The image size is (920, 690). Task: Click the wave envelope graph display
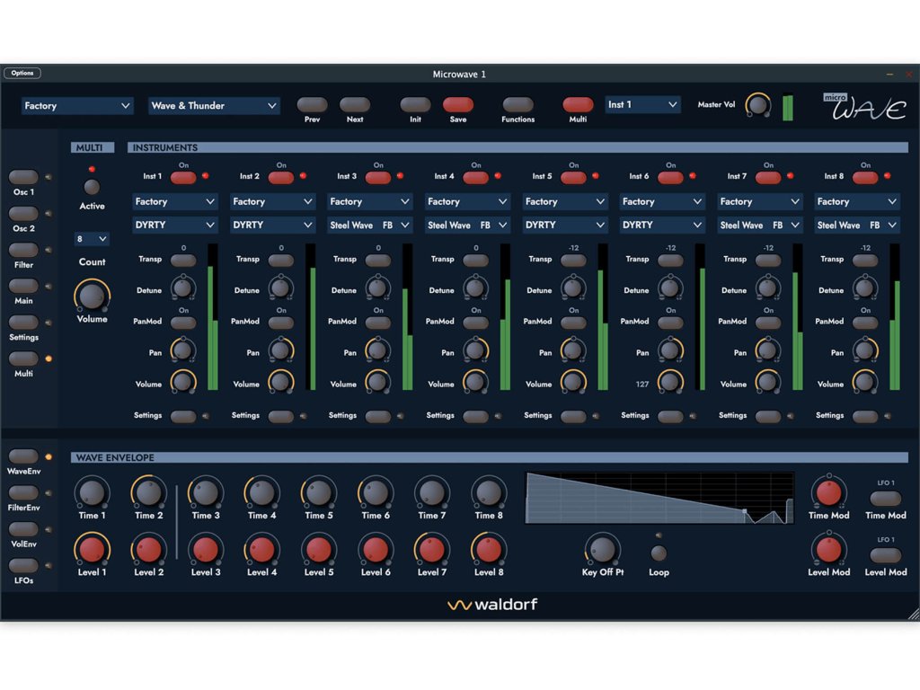tap(660, 498)
